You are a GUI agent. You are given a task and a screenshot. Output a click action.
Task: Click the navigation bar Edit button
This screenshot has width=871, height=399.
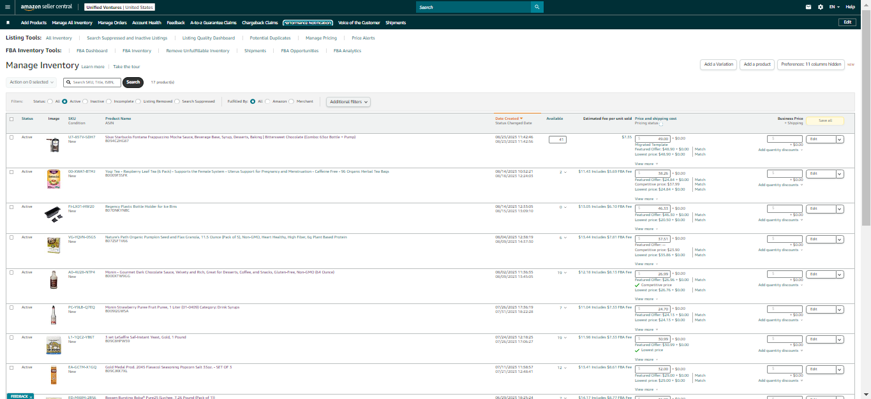[x=847, y=22]
